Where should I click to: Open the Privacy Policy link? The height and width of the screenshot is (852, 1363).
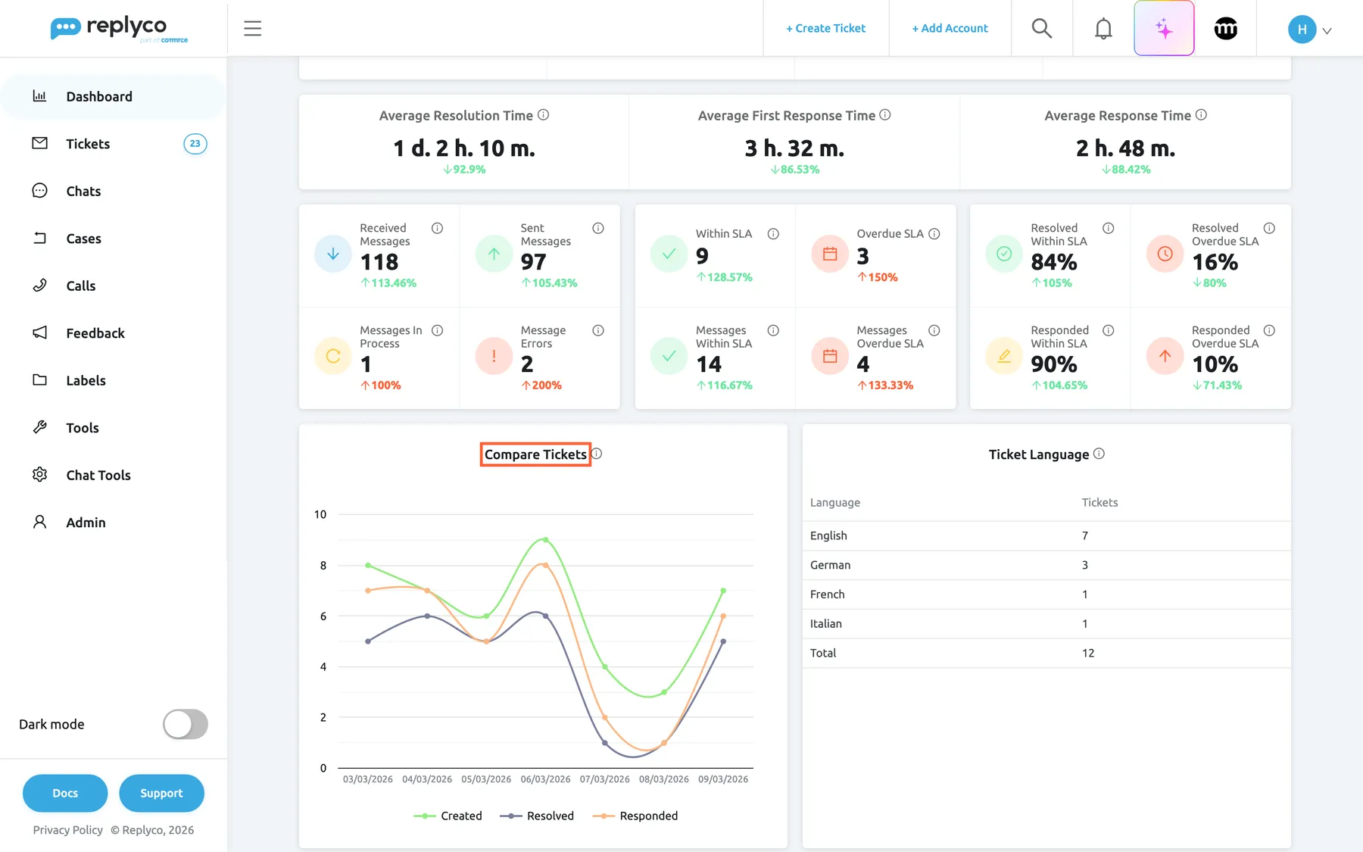[x=68, y=830]
